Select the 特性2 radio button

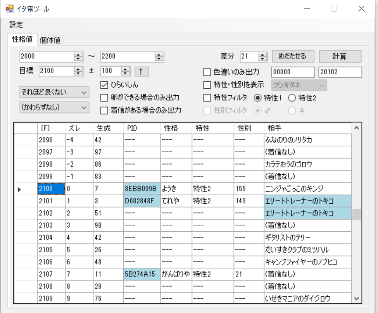coord(292,98)
